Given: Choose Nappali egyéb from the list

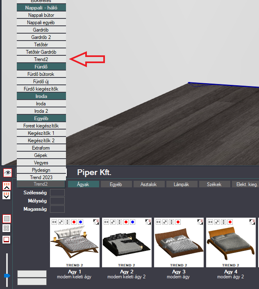Looking at the screenshot, I should click(x=41, y=23).
